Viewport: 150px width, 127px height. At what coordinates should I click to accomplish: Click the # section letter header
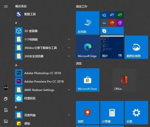(x=16, y=23)
